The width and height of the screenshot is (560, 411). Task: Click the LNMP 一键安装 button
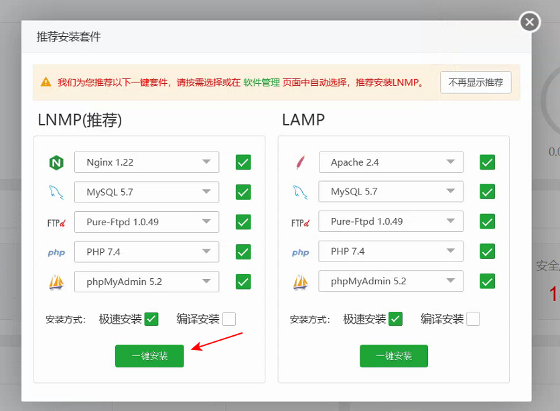[x=149, y=356]
